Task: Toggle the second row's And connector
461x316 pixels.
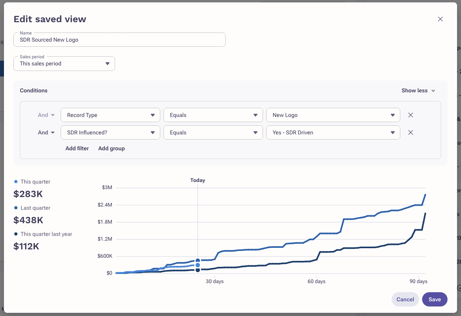Action: tap(46, 132)
